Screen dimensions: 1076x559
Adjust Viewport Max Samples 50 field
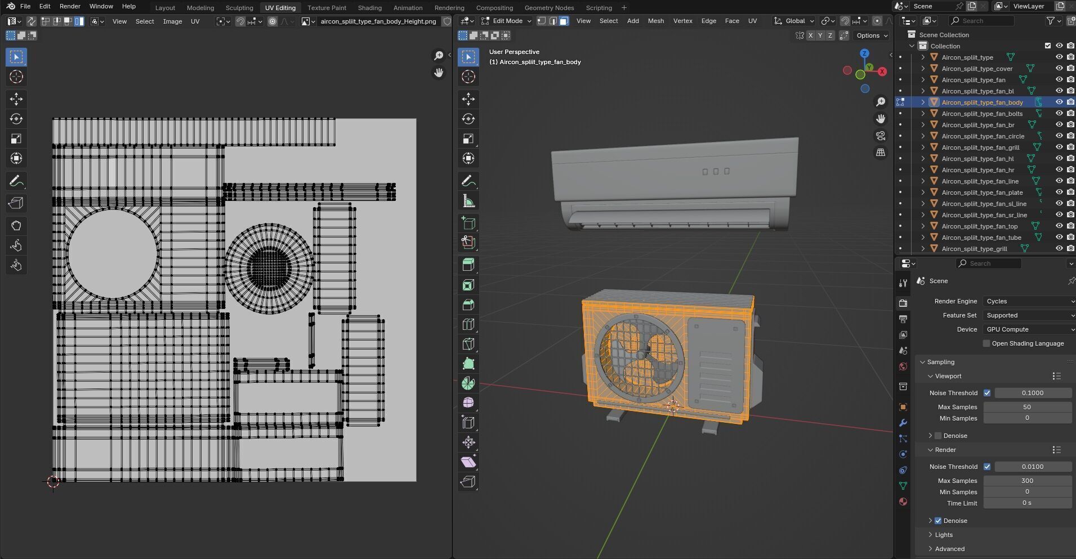click(1027, 407)
